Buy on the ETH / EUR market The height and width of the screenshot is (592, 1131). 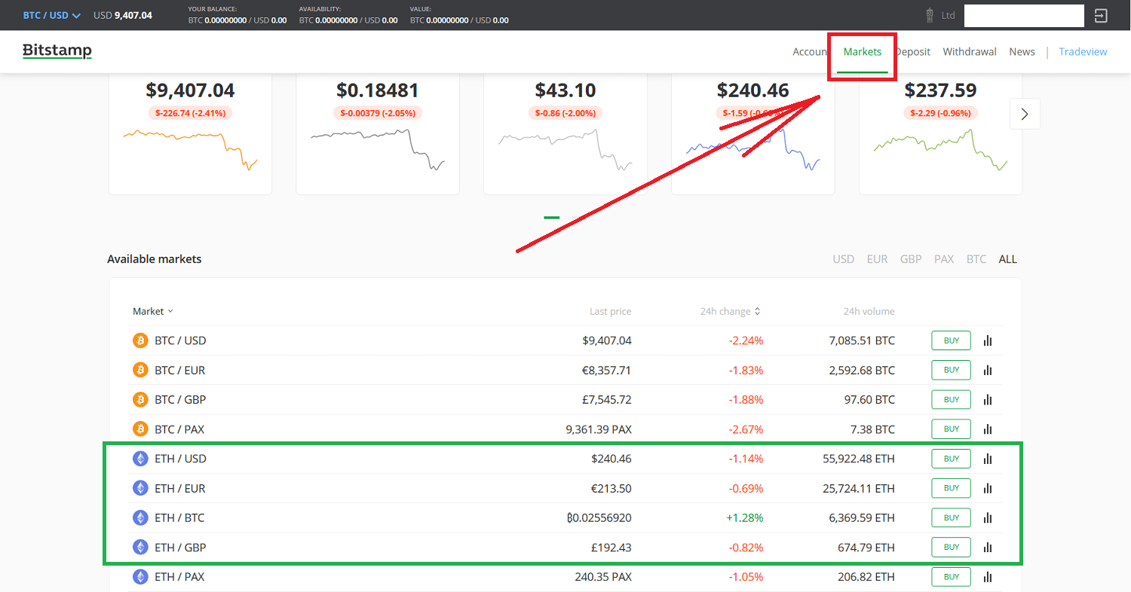952,488
